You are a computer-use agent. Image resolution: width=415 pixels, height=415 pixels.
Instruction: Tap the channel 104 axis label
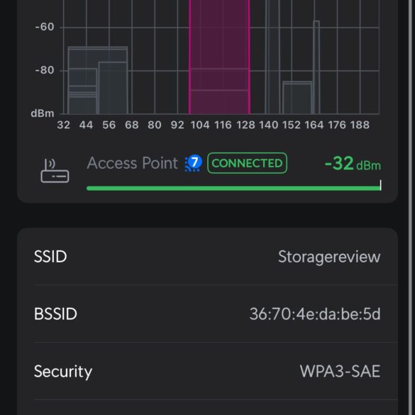point(200,125)
